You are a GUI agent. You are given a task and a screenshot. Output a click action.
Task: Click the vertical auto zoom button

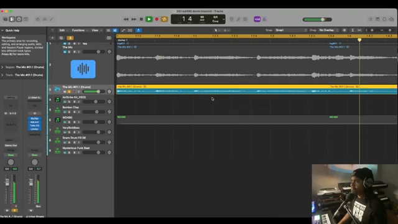(353, 30)
